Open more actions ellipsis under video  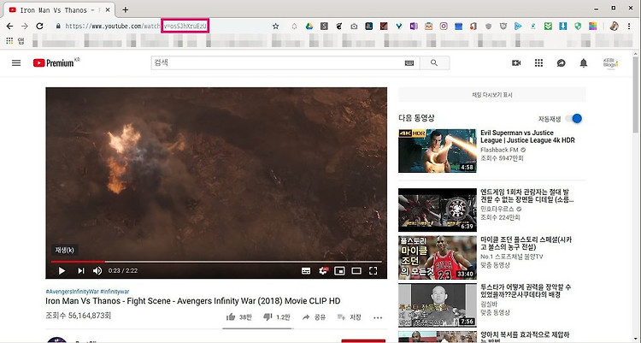(x=378, y=317)
